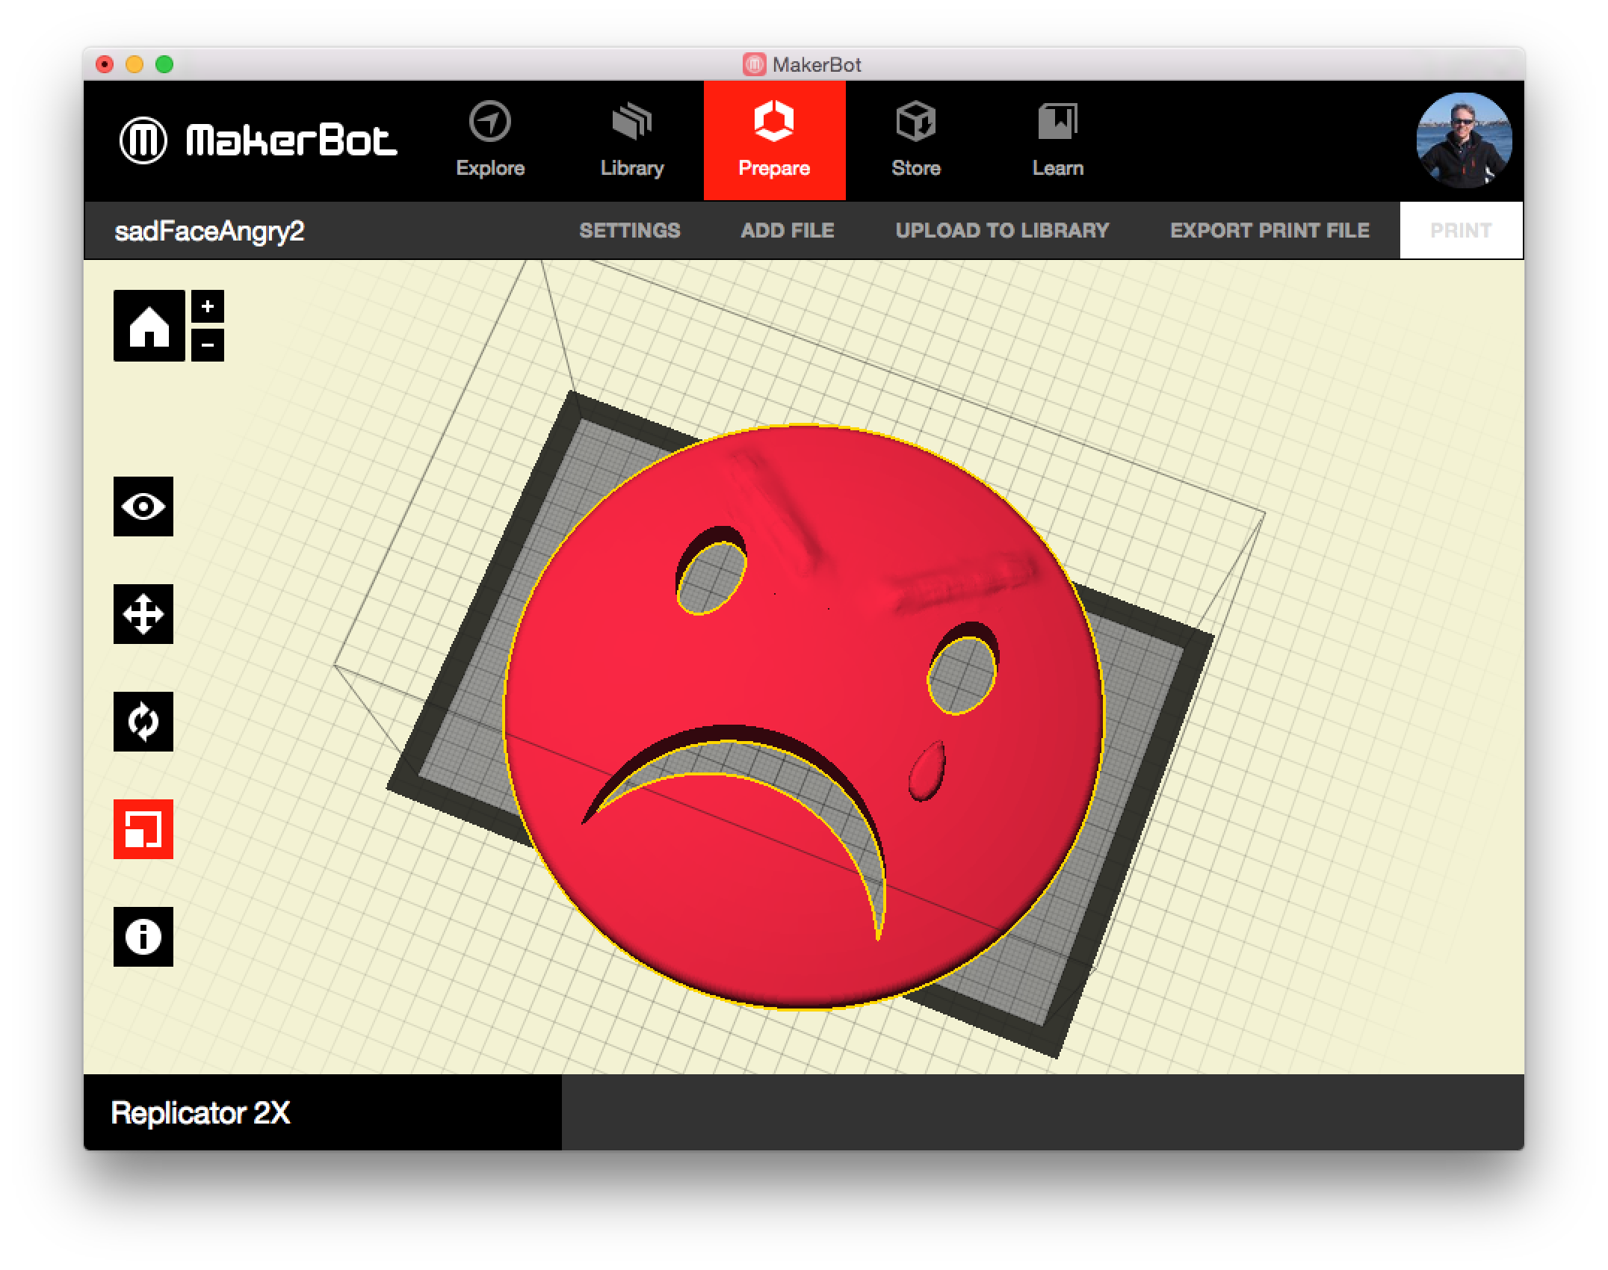Switch to the Library tab
The image size is (1608, 1270).
632,140
